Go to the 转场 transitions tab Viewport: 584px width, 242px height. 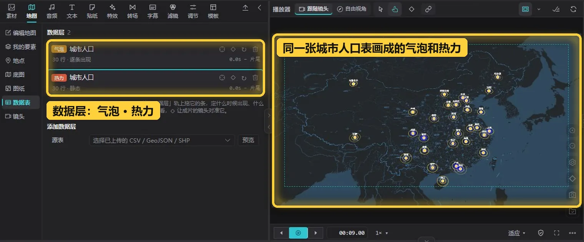(x=133, y=11)
